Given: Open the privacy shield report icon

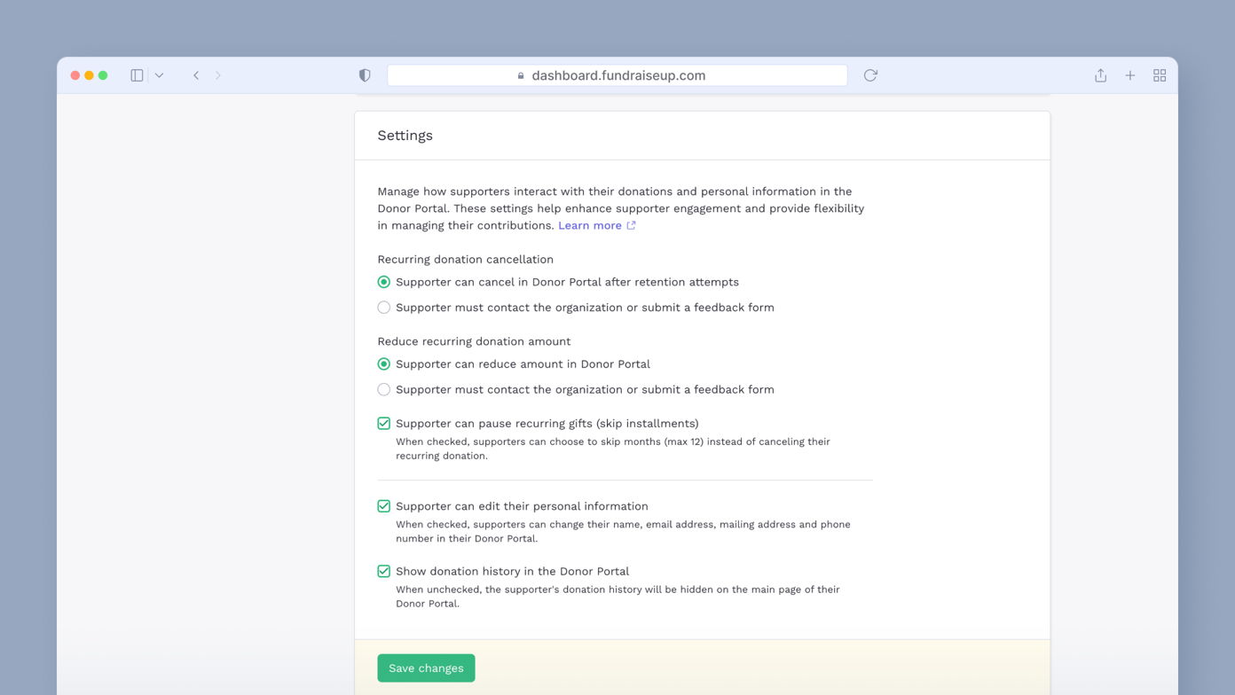Looking at the screenshot, I should pyautogui.click(x=365, y=75).
